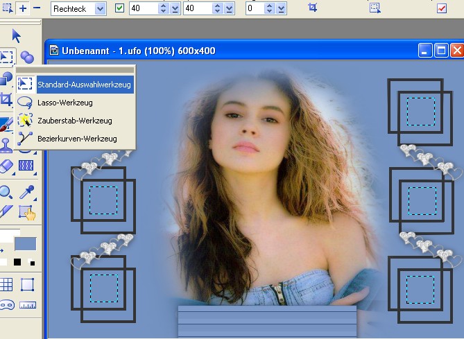The width and height of the screenshot is (464, 339).
Task: Switch to subtract-from-selection minus mode
Action: pyautogui.click(x=37, y=8)
